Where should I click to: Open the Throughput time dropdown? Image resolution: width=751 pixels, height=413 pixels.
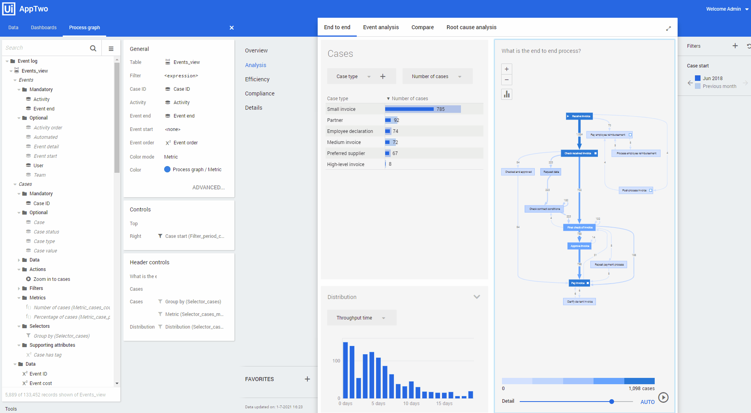[361, 318]
